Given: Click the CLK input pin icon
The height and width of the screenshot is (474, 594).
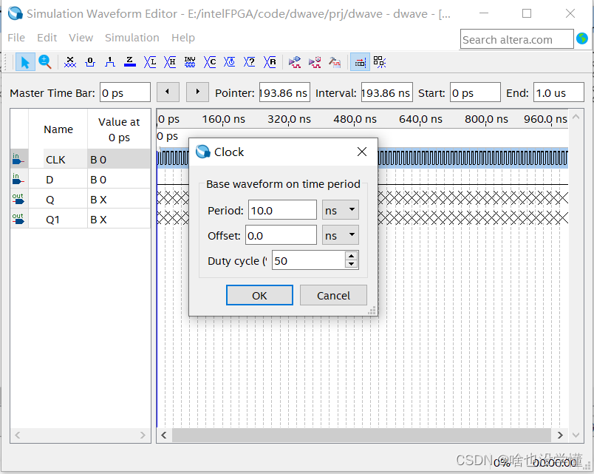Looking at the screenshot, I should (x=18, y=159).
